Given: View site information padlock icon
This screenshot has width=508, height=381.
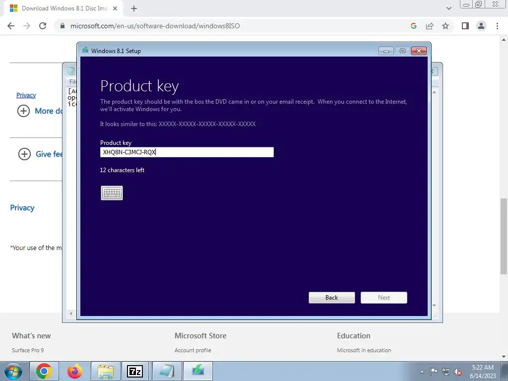Looking at the screenshot, I should pyautogui.click(x=63, y=26).
